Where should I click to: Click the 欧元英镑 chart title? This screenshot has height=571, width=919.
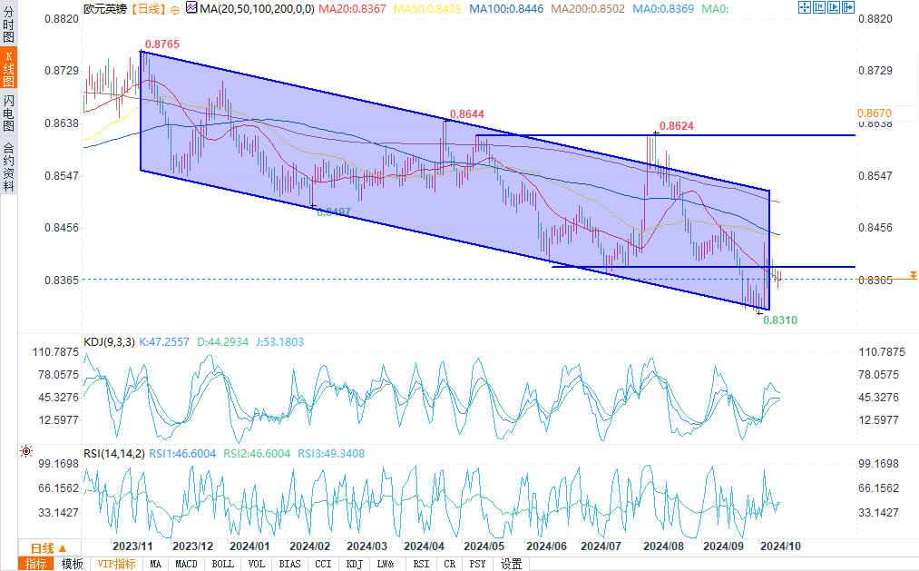point(105,9)
